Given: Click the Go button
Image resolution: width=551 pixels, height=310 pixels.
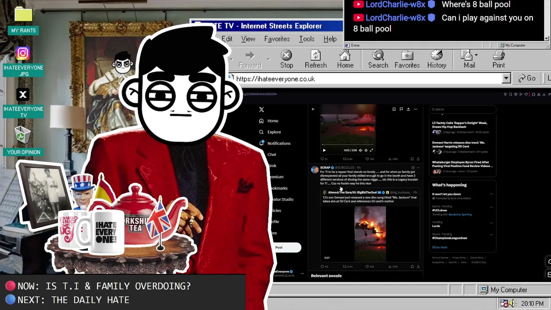Looking at the screenshot, I should 527,78.
